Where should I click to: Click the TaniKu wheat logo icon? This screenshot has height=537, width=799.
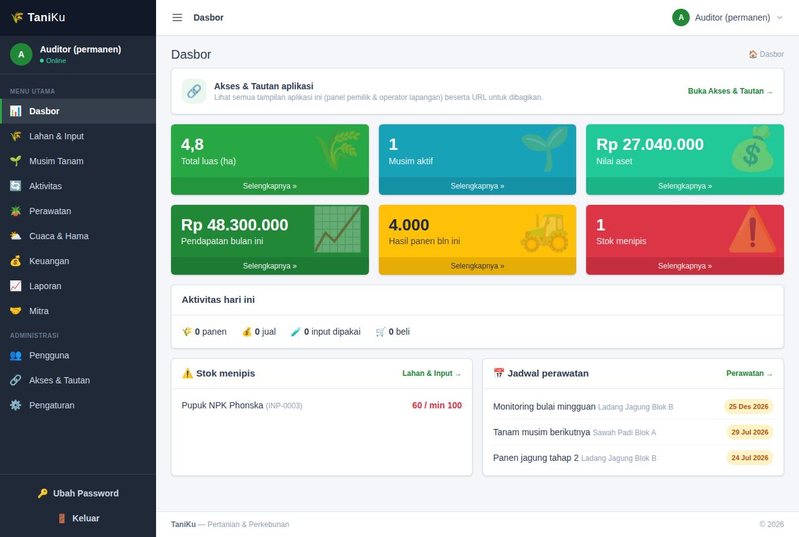[x=17, y=17]
